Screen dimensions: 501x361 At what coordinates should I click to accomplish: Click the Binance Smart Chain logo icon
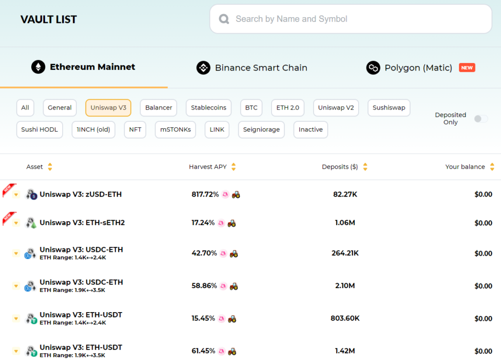pos(203,68)
